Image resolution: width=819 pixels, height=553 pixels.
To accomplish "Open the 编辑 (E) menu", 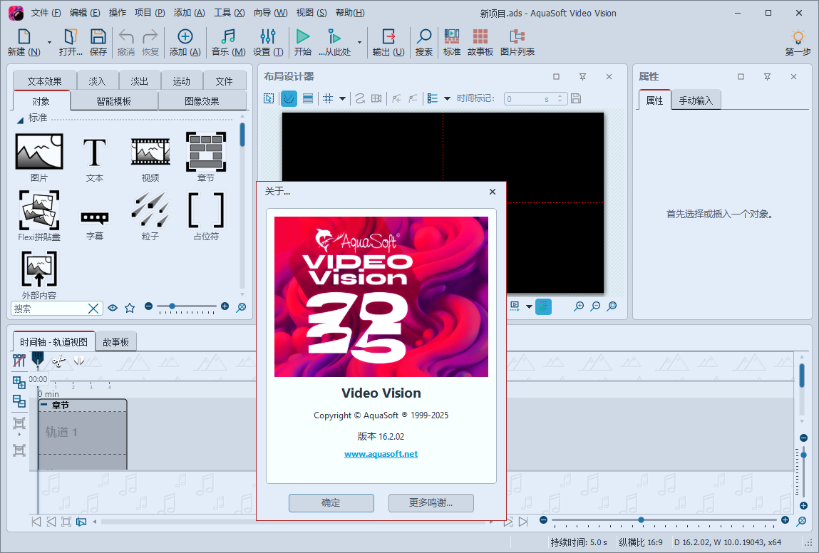I will [x=85, y=13].
